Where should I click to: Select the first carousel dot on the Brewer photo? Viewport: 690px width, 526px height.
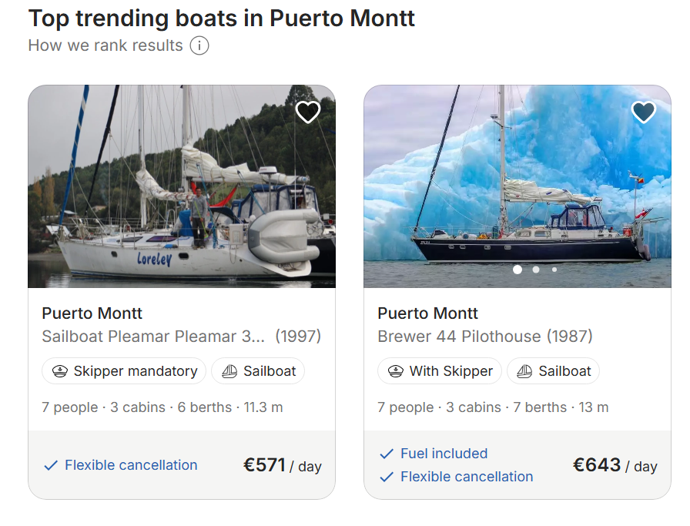[x=517, y=270]
